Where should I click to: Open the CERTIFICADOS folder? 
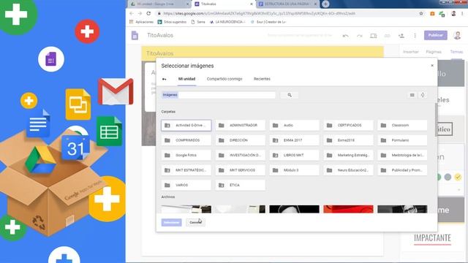pyautogui.click(x=348, y=125)
